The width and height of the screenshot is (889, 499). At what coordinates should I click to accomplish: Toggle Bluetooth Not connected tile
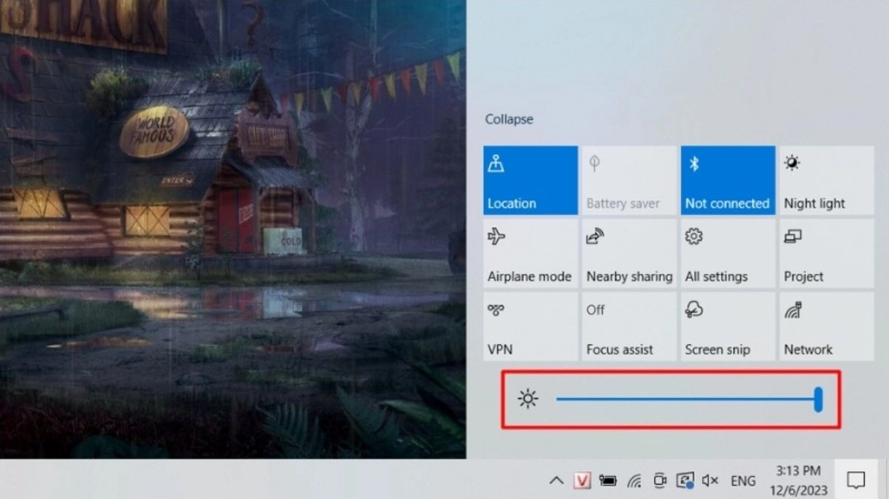(x=727, y=181)
